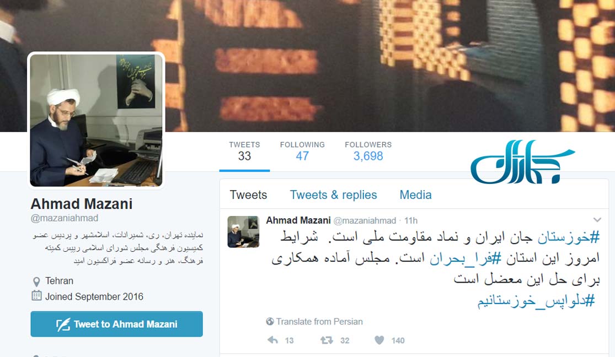View the 3,698 Followers list

coord(368,152)
